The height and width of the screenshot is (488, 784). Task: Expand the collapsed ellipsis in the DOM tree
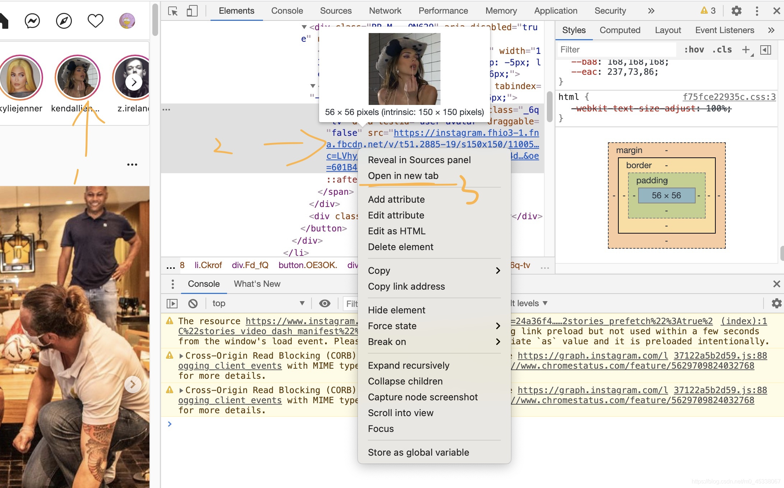click(x=166, y=110)
